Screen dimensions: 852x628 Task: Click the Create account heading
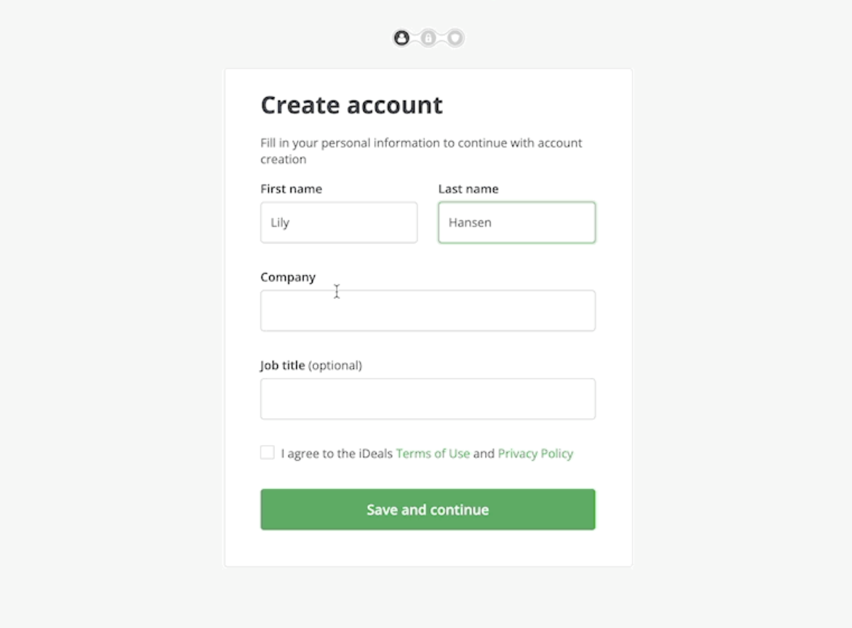pos(352,105)
